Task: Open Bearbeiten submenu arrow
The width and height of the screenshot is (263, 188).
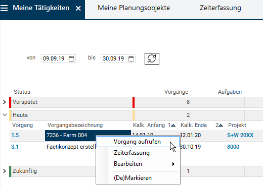Action: click(x=173, y=164)
